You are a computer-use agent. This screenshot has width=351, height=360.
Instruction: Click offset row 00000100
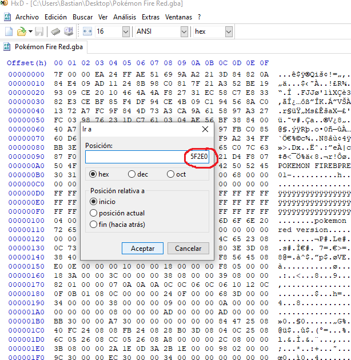click(x=26, y=221)
